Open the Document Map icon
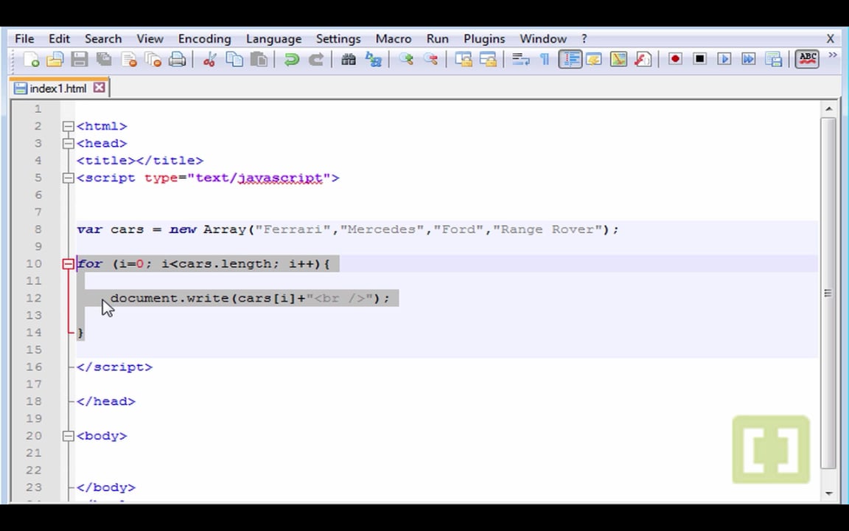 pos(618,59)
